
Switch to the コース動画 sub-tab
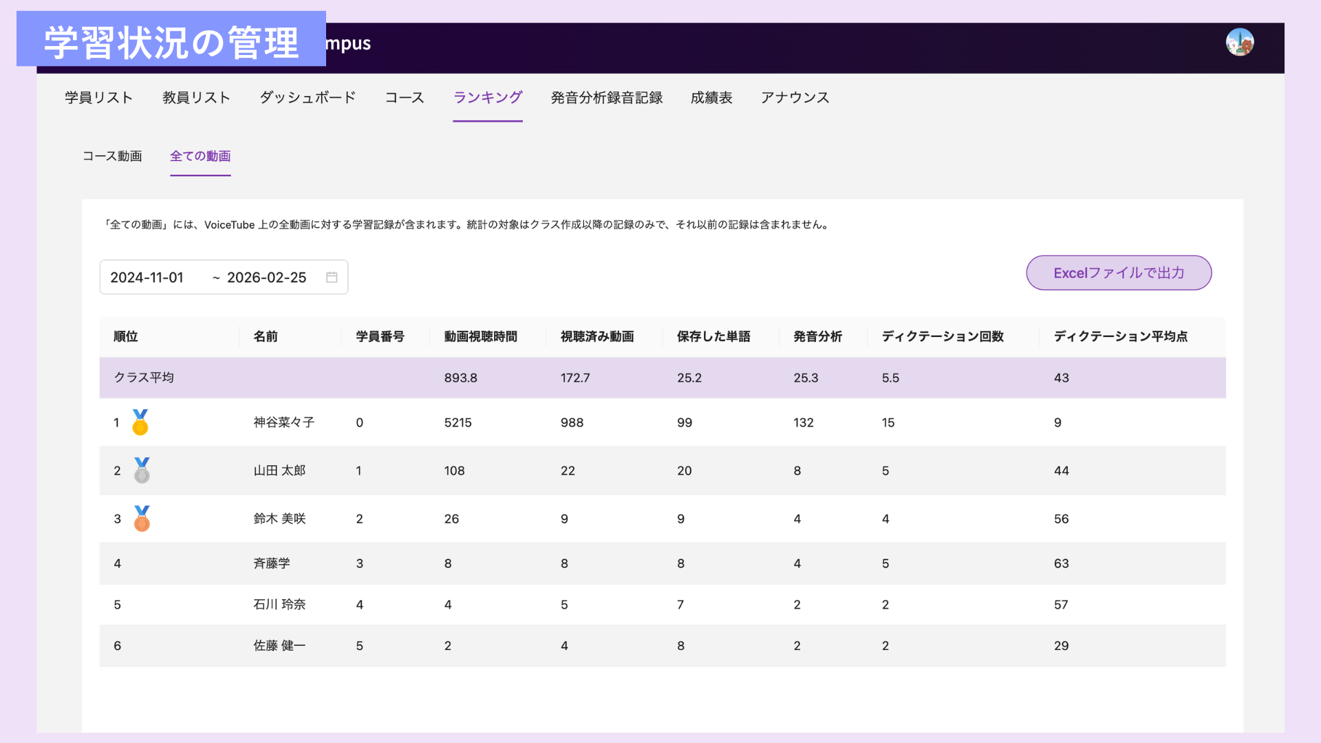click(112, 156)
